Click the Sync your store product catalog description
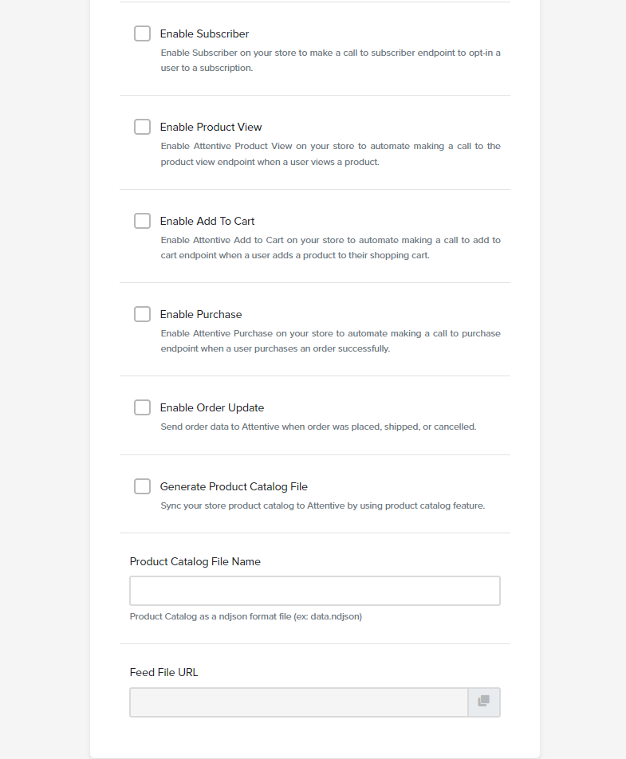The image size is (626, 759). [x=323, y=505]
